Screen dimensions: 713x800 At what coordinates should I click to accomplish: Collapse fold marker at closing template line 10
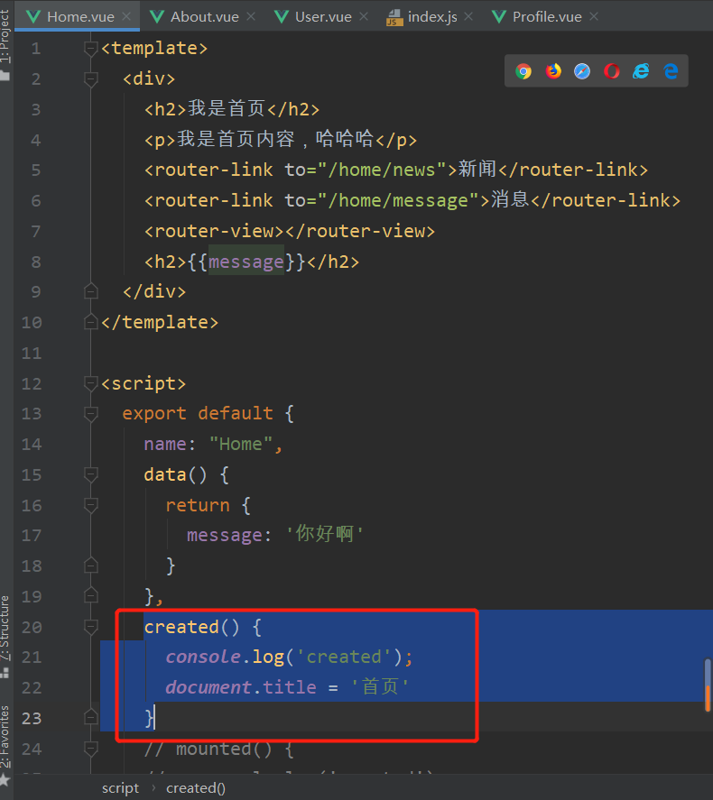[x=91, y=322]
